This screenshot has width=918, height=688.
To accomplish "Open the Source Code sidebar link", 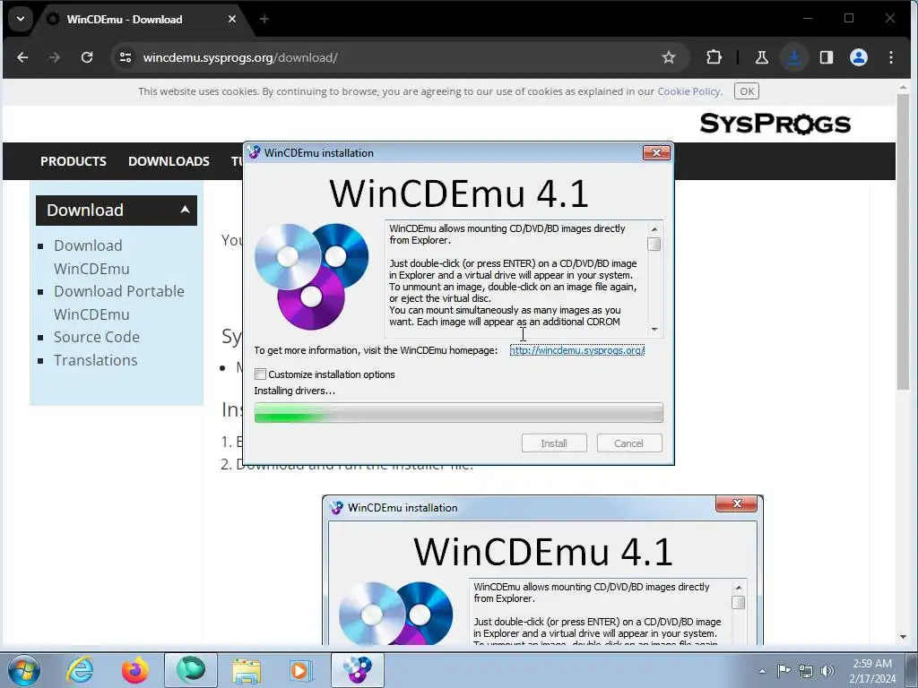I will point(97,337).
